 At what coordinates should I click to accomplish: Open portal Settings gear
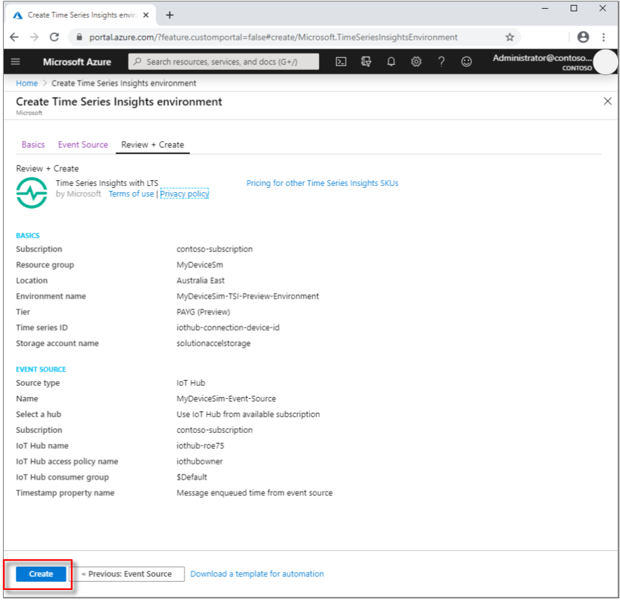click(x=416, y=62)
